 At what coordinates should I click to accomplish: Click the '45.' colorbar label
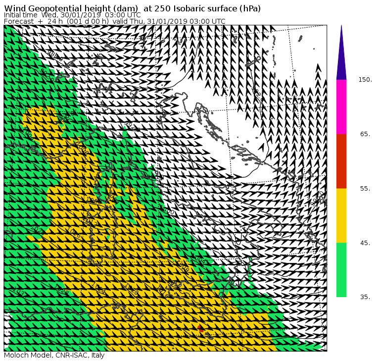point(365,243)
